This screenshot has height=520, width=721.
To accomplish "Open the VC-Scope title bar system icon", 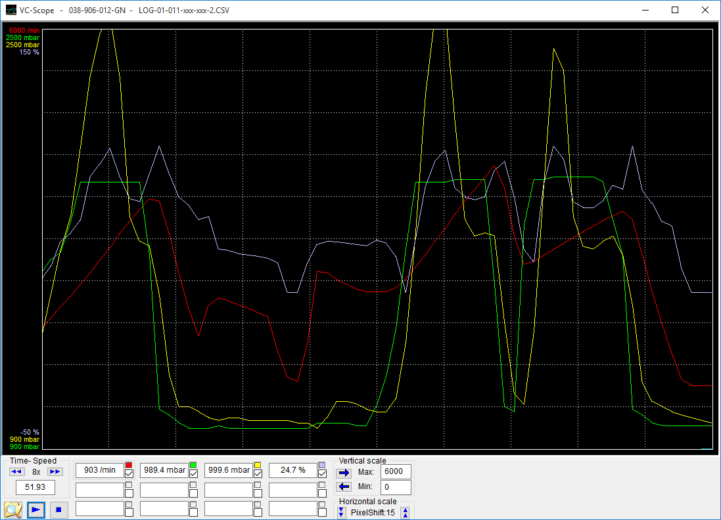I will (x=11, y=11).
